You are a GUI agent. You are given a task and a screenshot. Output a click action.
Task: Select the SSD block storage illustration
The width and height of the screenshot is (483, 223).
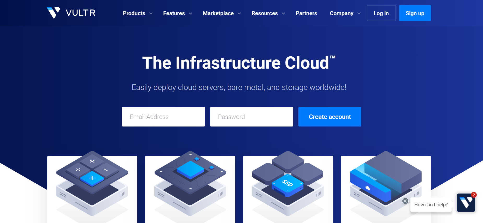coord(288,183)
